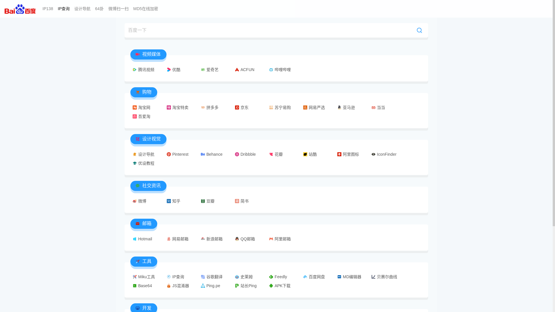Screen dimensions: 555x312
Task: Click the JS混淆器 lock icon
Action: [x=169, y=286]
